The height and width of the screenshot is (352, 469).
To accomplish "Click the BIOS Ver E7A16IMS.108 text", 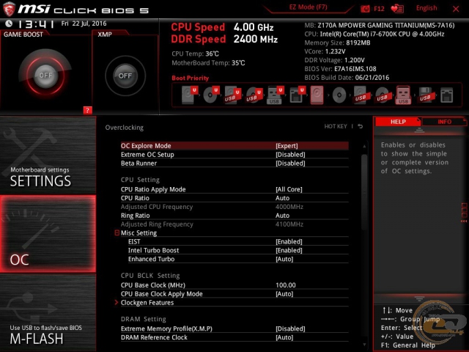I will click(x=340, y=69).
